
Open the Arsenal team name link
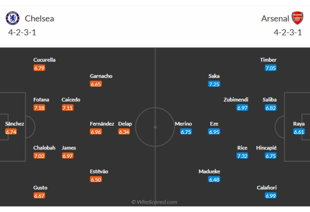pos(275,19)
